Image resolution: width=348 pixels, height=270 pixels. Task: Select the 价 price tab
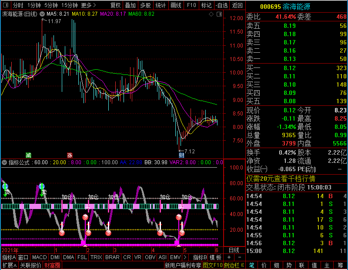[x=264, y=265]
